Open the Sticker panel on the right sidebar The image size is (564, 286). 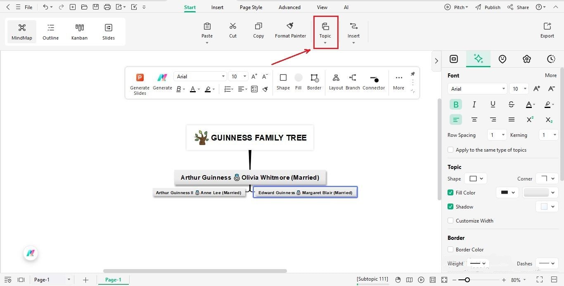tap(502, 59)
